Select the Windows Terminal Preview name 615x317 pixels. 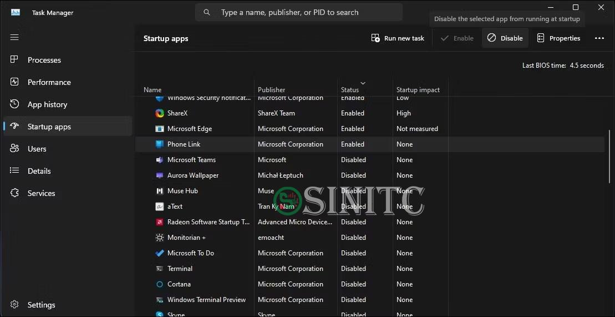coord(206,300)
